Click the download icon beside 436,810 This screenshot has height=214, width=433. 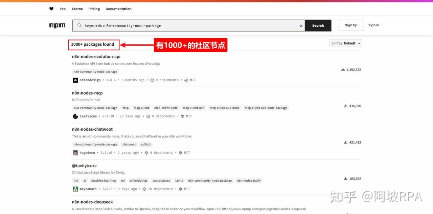point(346,106)
